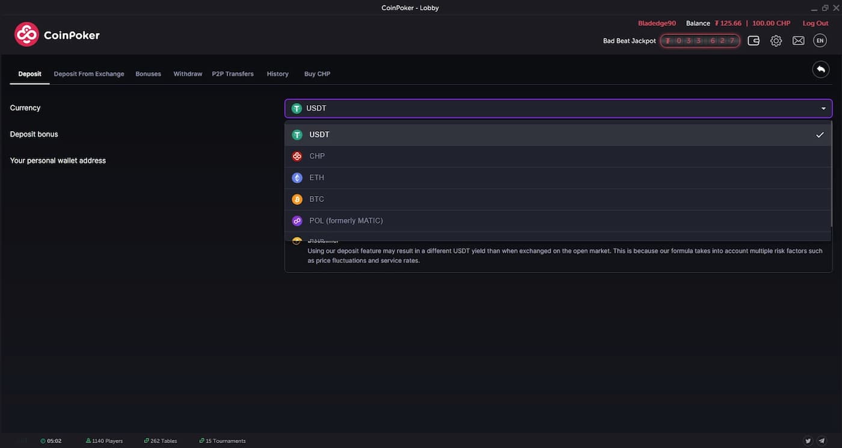Click the Currency label

point(25,108)
